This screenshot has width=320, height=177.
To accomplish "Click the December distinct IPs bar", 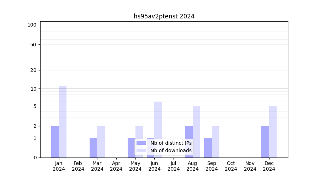I will 265,142.
